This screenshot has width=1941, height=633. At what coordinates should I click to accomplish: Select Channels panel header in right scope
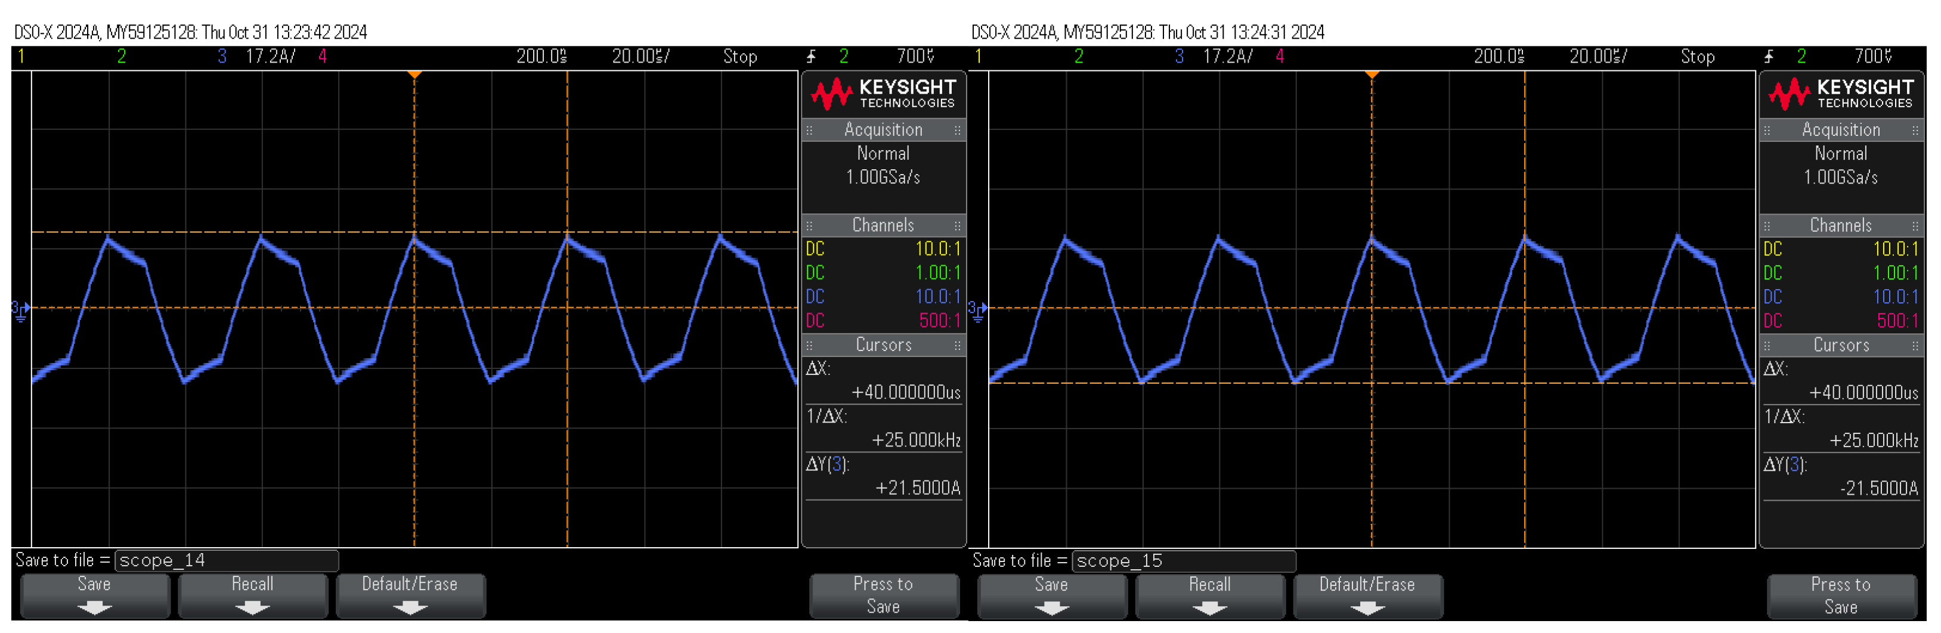pos(1841,225)
